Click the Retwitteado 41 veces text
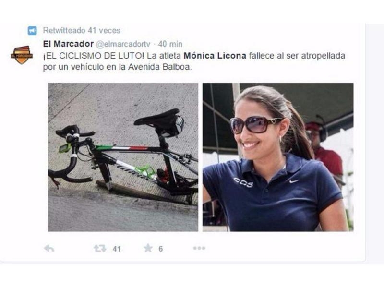This screenshot has height=288, width=384. click(x=82, y=30)
